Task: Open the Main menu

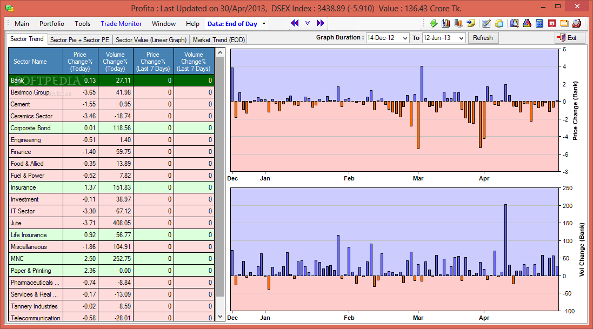Action: [x=22, y=23]
